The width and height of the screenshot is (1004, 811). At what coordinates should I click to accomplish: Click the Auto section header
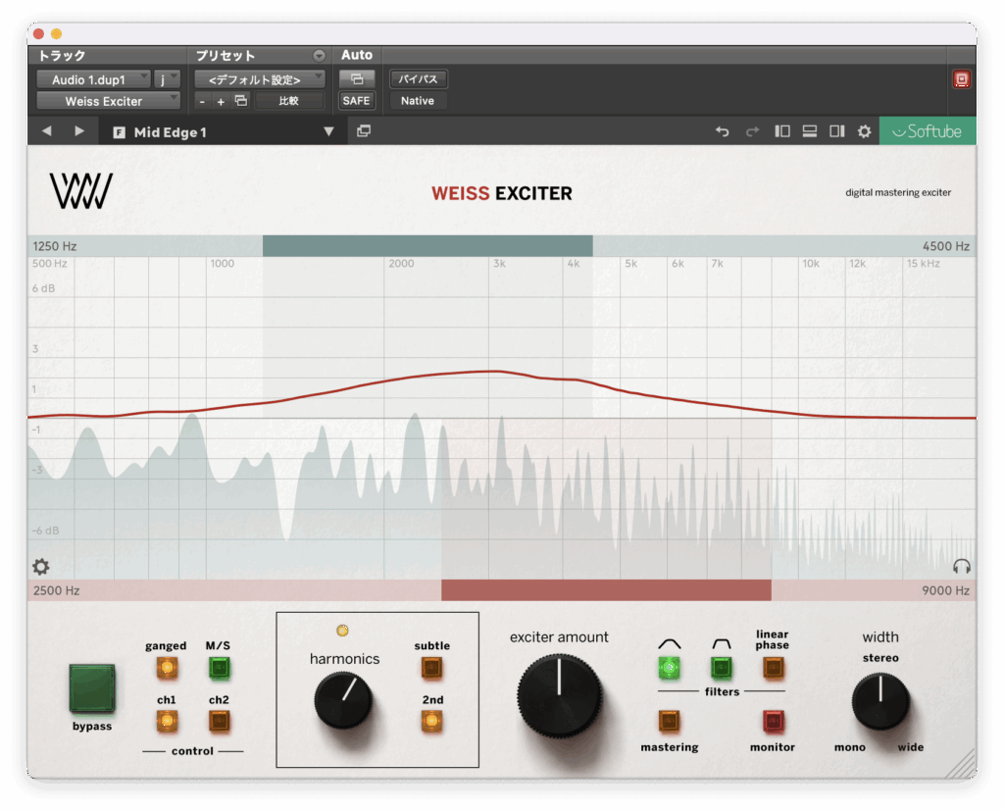click(357, 55)
